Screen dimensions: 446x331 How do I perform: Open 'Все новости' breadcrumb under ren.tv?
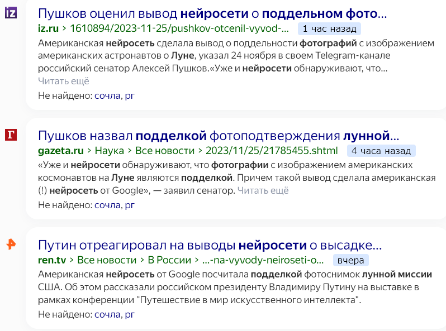(x=107, y=260)
